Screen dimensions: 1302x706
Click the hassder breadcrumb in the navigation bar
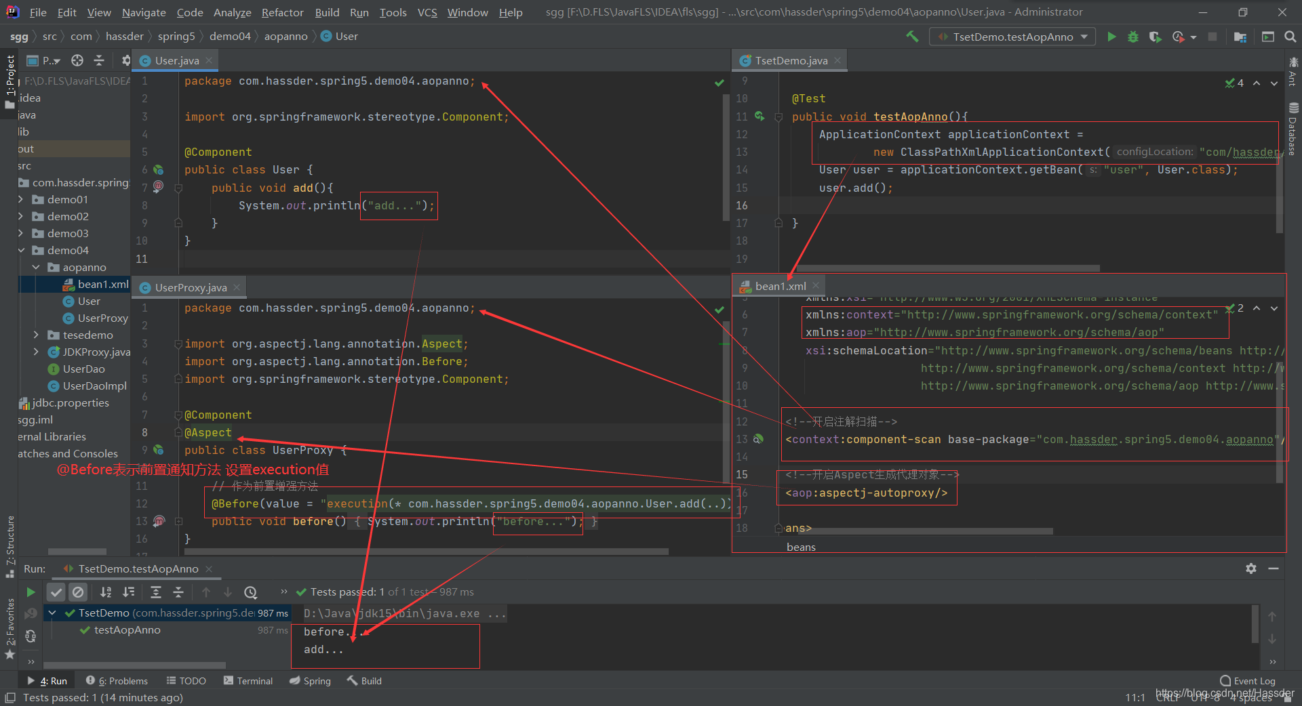click(x=125, y=37)
